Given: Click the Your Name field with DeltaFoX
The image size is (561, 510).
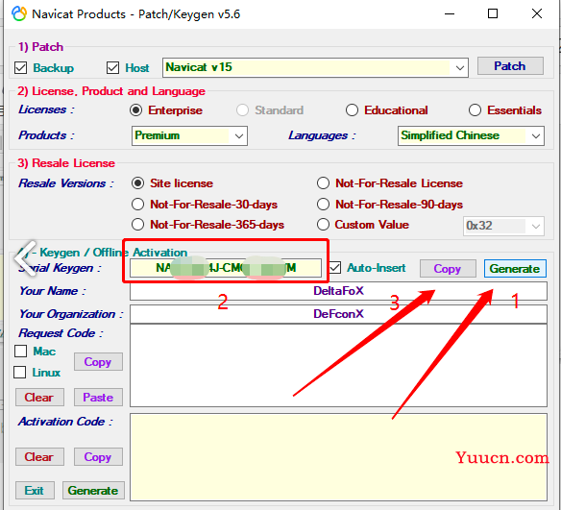Looking at the screenshot, I should [338, 291].
